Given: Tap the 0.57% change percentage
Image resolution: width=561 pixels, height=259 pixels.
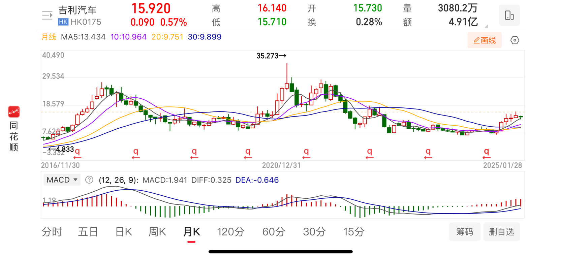Looking at the screenshot, I should (x=173, y=22).
